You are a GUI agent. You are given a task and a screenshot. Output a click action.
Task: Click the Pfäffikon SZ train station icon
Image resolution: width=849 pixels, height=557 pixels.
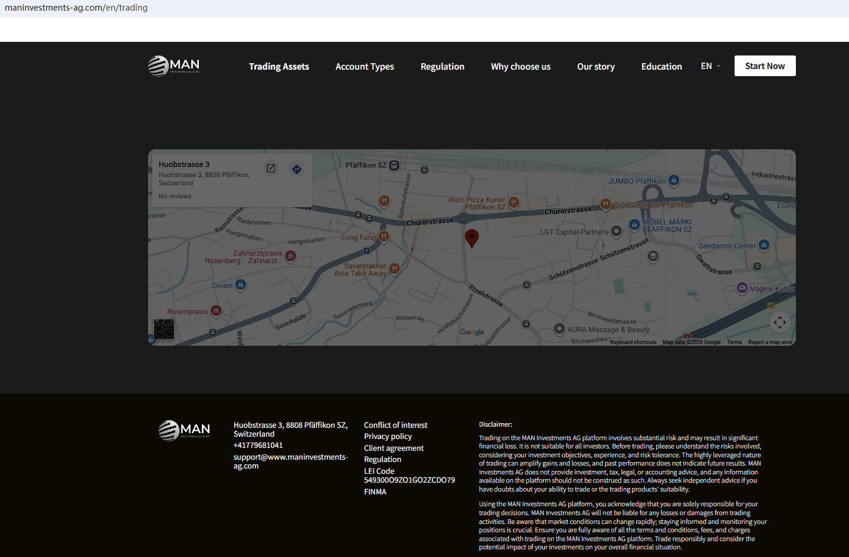coord(395,166)
